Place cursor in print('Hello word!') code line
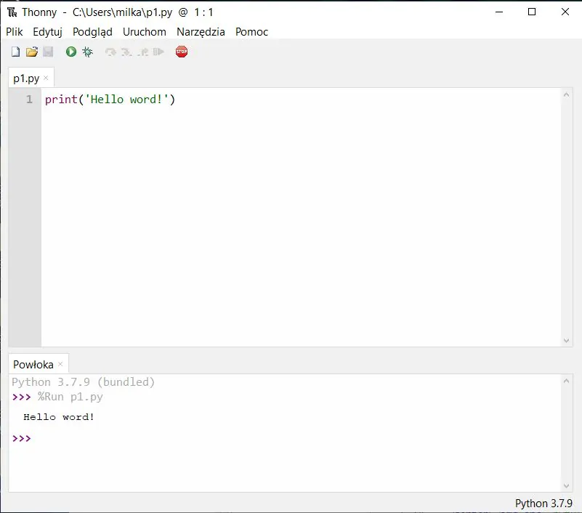582x513 pixels. pos(110,100)
